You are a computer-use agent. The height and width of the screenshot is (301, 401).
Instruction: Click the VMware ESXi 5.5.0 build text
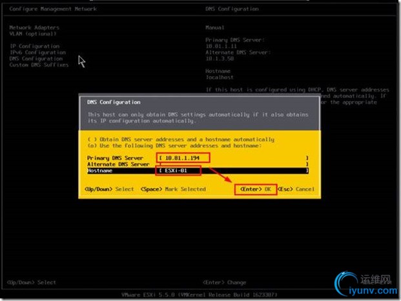200,295
